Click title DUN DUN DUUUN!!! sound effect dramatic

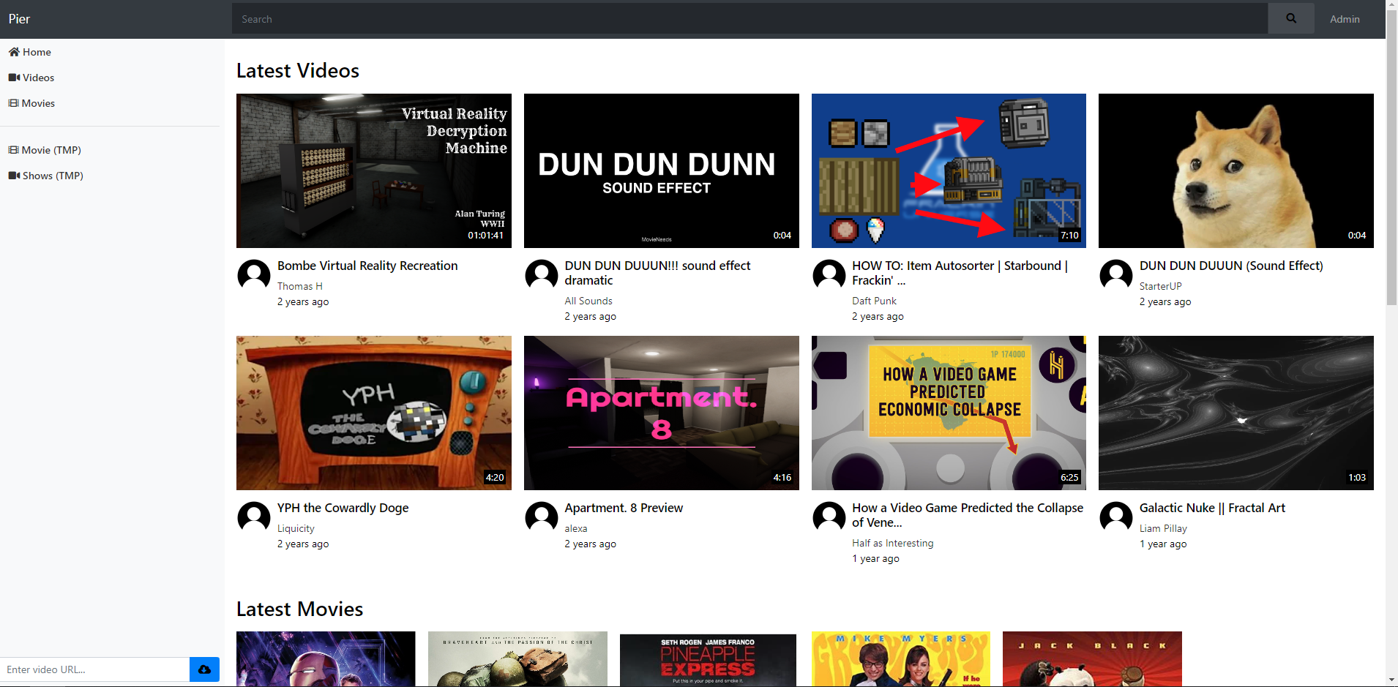(x=657, y=273)
